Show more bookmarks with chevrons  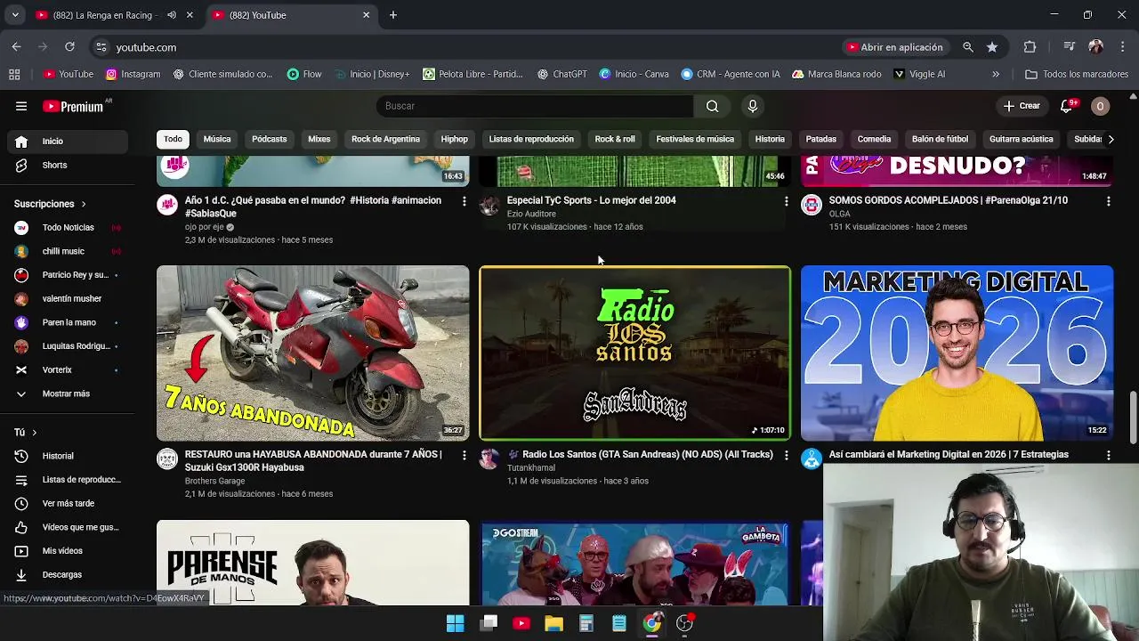996,74
